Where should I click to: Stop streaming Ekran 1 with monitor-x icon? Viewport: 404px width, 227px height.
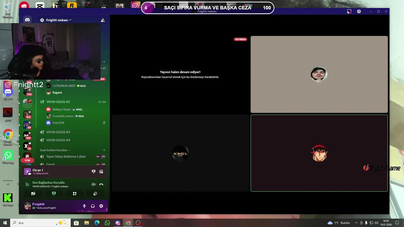tap(93, 172)
